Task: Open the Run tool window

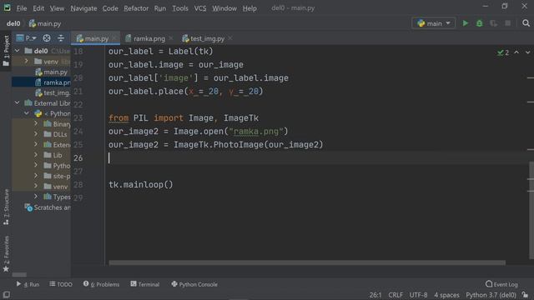Action: [28, 284]
